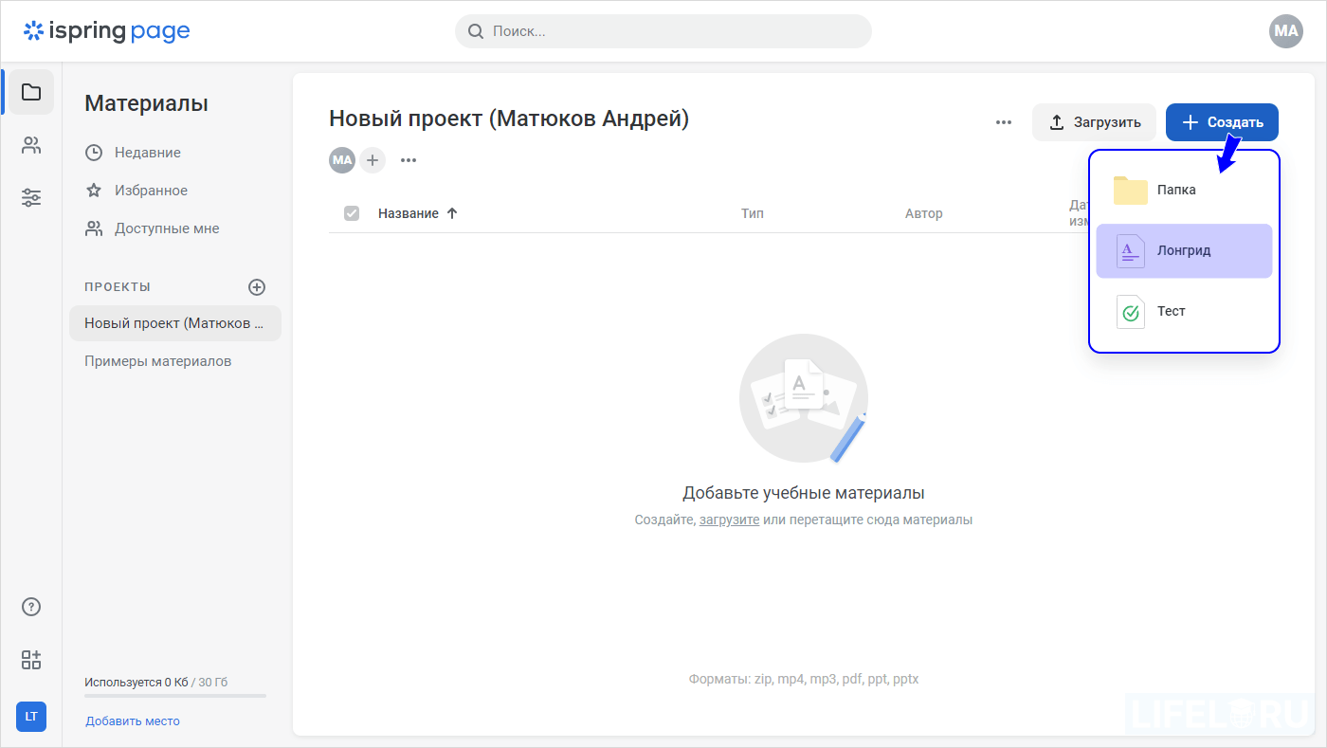This screenshot has height=748, width=1327.
Task: Open the settings sliders icon in sidebar
Action: (x=30, y=197)
